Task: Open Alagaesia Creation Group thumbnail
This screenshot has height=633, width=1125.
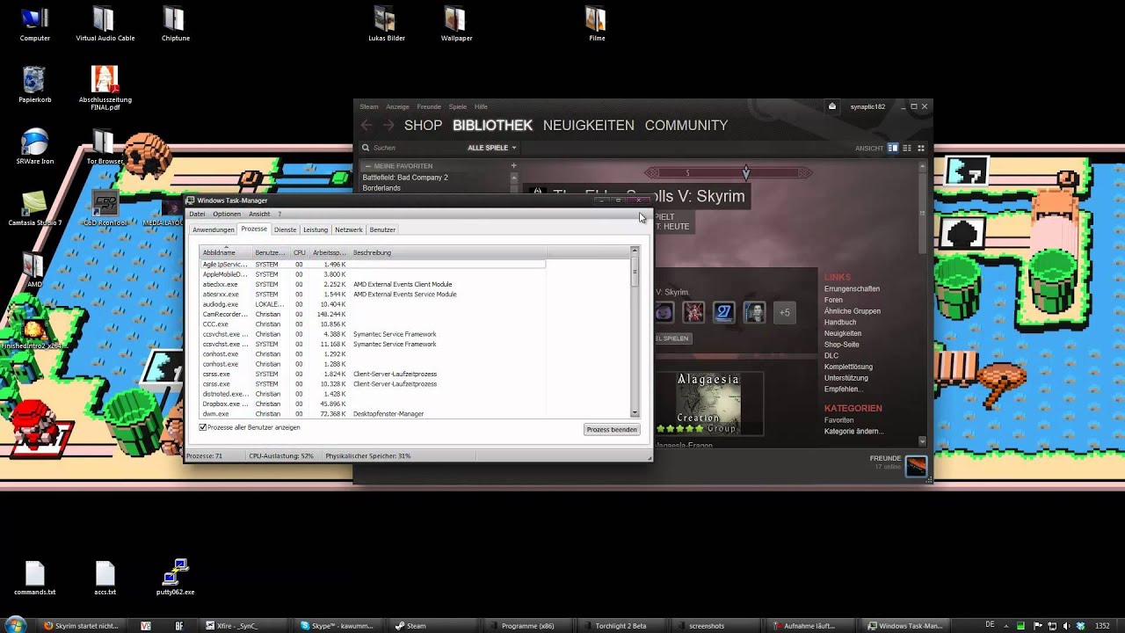Action: 708,404
